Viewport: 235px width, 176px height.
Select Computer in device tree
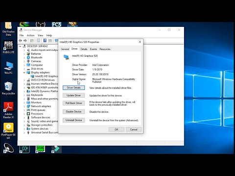point(37,65)
